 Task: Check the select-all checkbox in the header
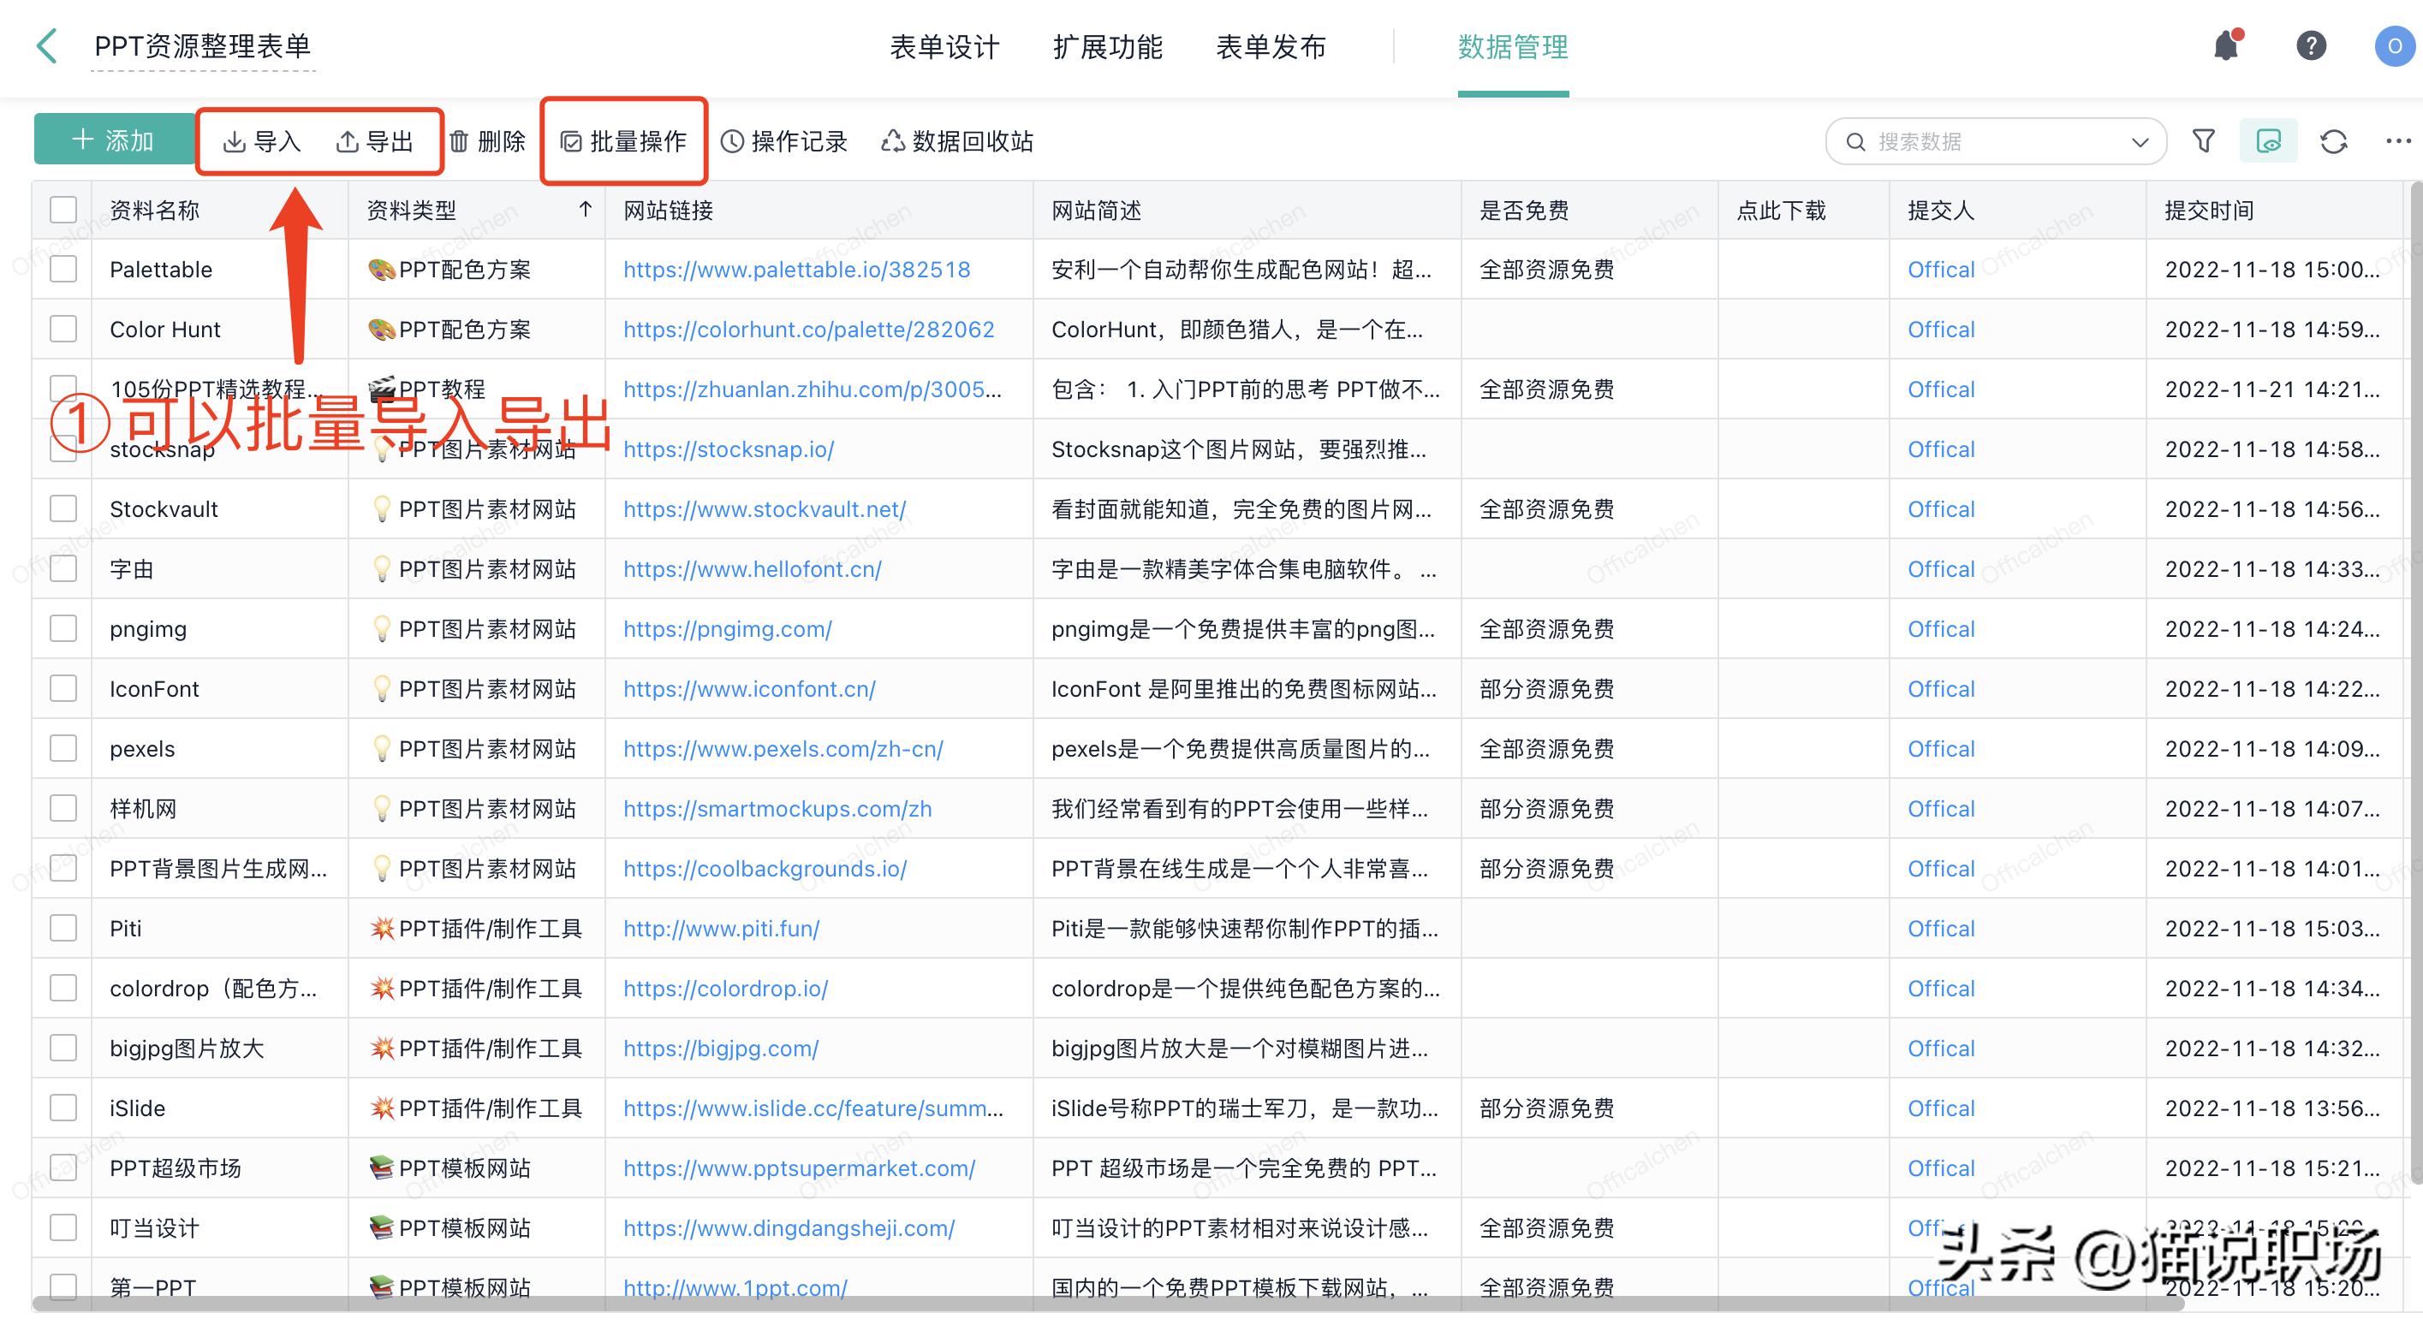tap(63, 209)
